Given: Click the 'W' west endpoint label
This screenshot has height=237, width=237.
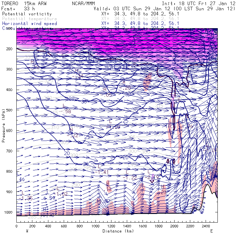Looking at the screenshot, I should click(27, 231).
